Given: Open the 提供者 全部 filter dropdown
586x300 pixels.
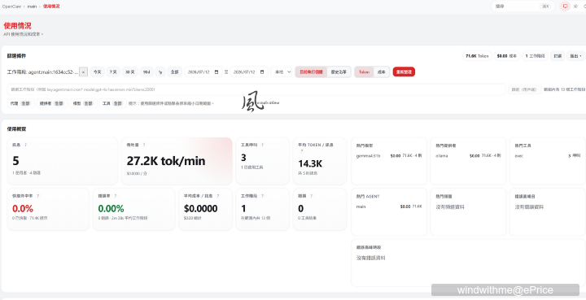Looking at the screenshot, I should pyautogui.click(x=51, y=103).
